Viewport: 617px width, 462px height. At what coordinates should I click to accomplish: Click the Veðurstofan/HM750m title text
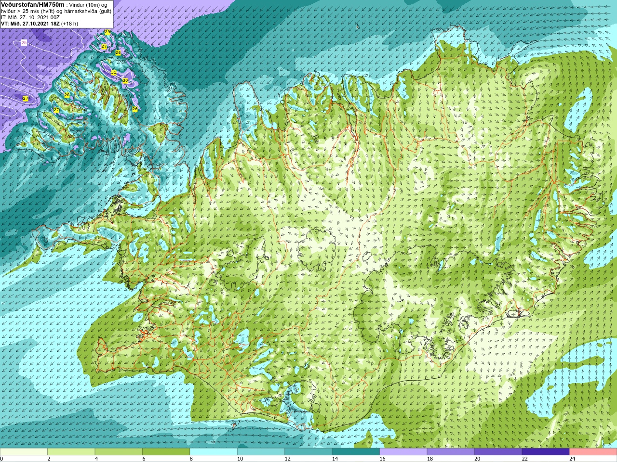[x=33, y=4]
